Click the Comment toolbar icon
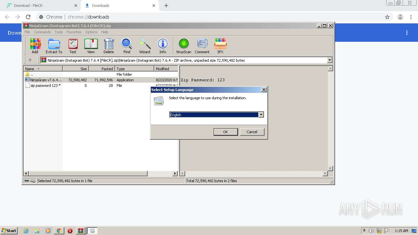The width and height of the screenshot is (418, 235). point(202,46)
